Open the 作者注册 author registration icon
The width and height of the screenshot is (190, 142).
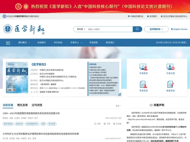(170, 67)
